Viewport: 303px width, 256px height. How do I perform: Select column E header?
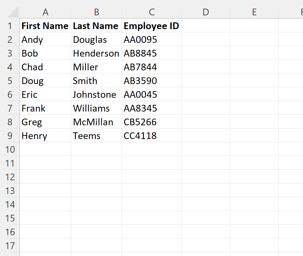tap(254, 12)
